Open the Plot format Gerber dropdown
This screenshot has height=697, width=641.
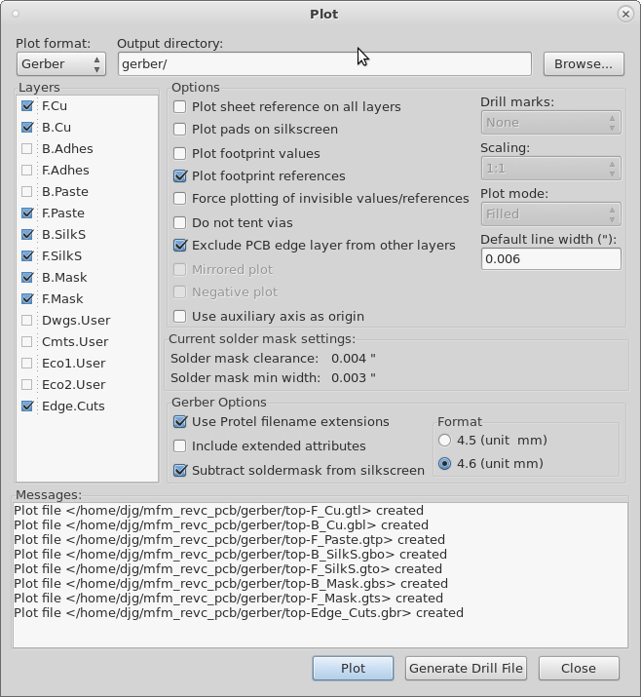60,64
